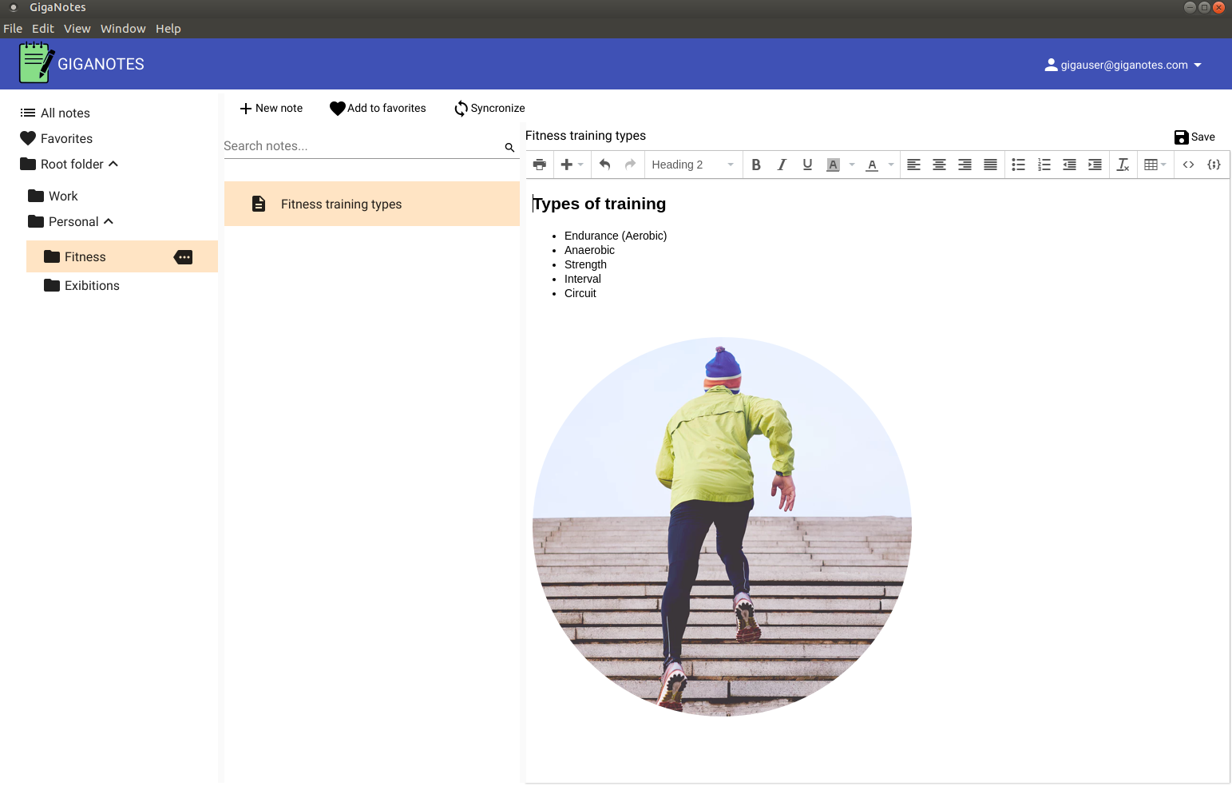Increase indent of paragraph

coord(1095,165)
